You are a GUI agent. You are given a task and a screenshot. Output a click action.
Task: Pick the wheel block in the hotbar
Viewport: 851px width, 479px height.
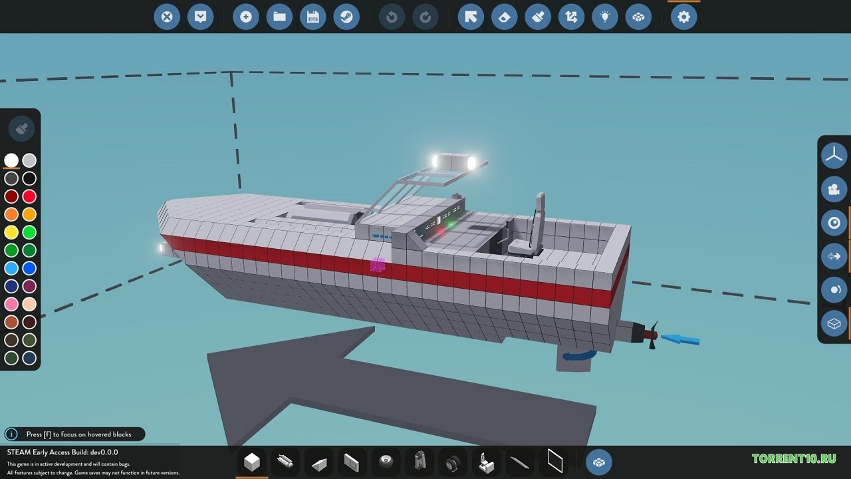[x=453, y=461]
